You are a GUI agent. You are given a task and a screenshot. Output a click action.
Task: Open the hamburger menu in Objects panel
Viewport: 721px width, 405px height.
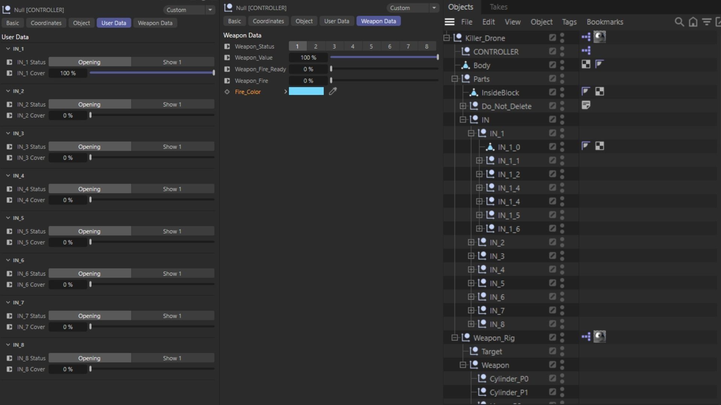coord(449,22)
